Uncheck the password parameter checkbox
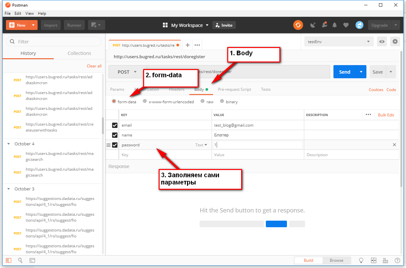The image size is (406, 268). pos(115,145)
